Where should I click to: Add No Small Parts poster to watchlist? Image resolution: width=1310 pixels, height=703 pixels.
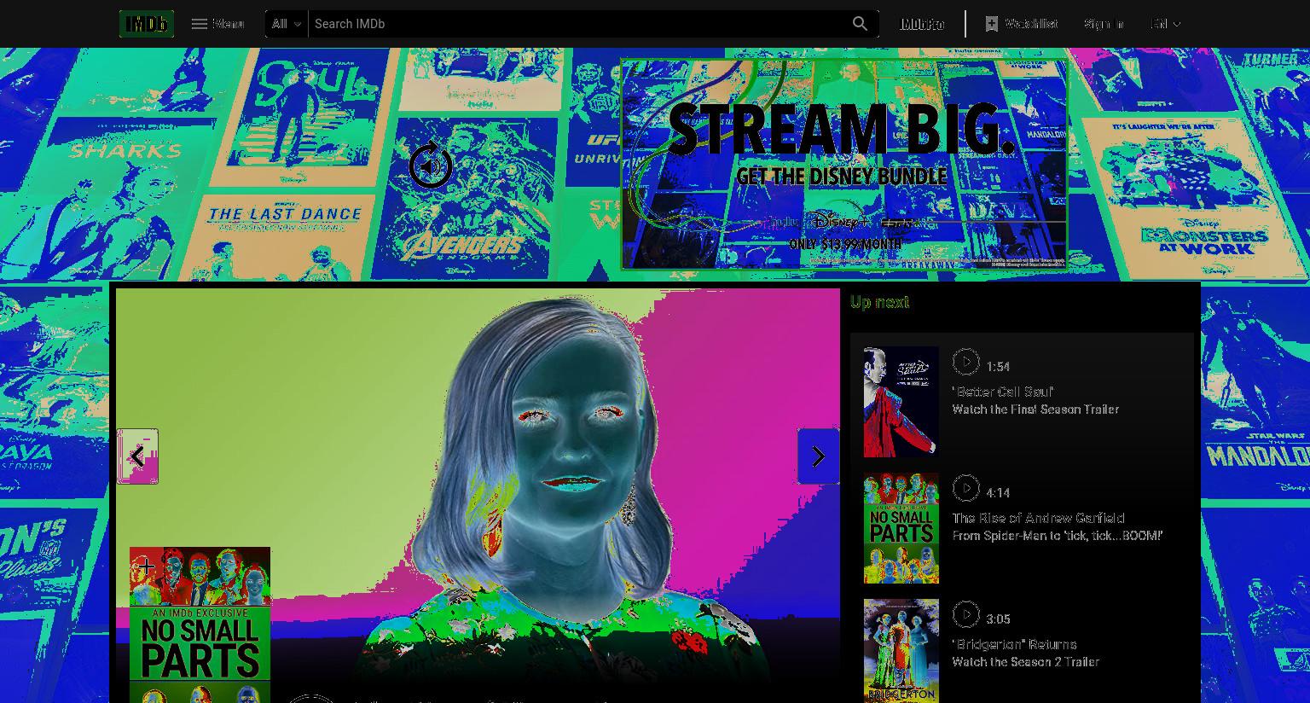[x=147, y=566]
